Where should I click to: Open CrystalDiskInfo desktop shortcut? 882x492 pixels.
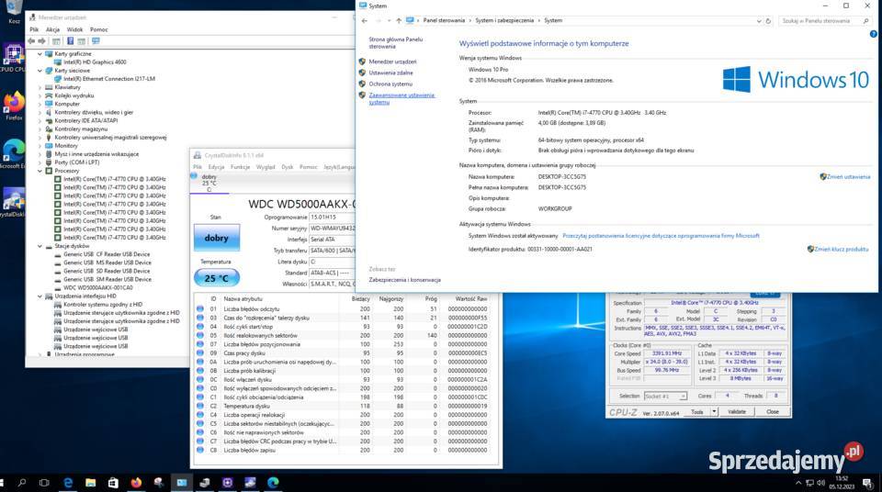tap(13, 203)
